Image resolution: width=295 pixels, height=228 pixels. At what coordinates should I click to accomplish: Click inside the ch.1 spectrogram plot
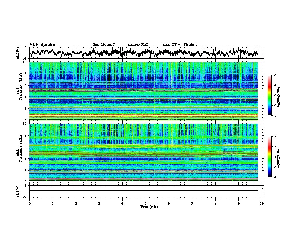tap(144, 91)
